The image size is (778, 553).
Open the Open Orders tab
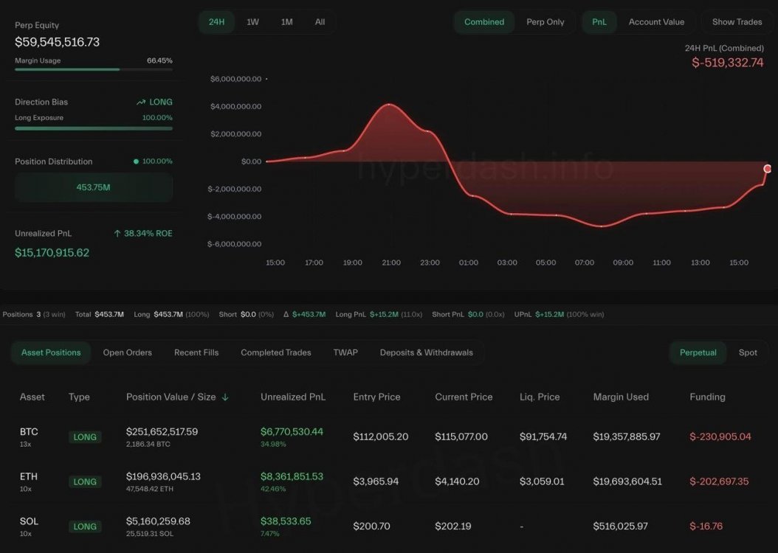[128, 353]
